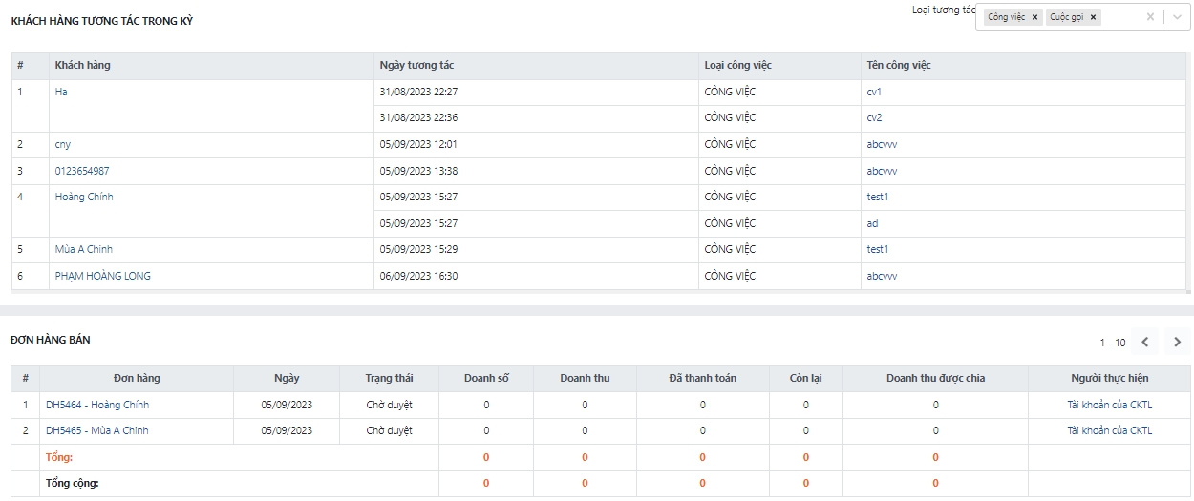Go to previous page of sales orders

(1145, 342)
